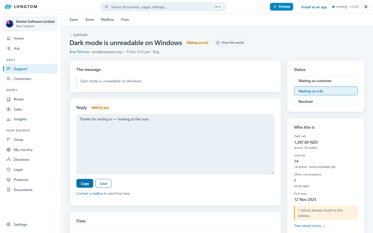Click the green running status dot
The width and height of the screenshot is (373, 233).
[333, 7]
